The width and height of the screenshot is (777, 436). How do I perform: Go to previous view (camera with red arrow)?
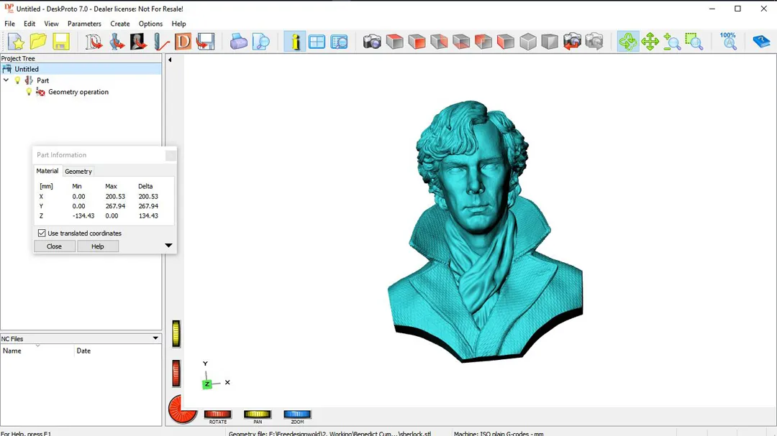tap(572, 42)
